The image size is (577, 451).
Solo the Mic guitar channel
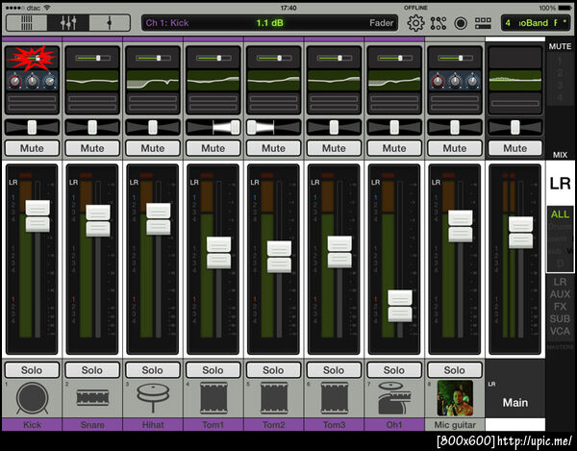click(x=455, y=370)
